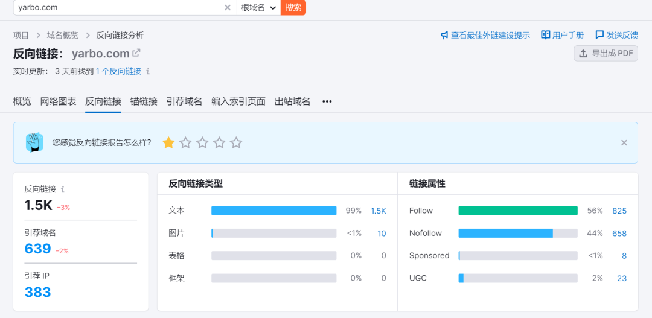Click info icon next to 反向链接 metric
652x318 pixels.
pos(63,189)
